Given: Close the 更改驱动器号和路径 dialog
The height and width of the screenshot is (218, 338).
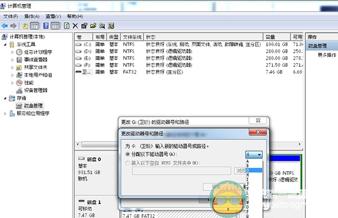Looking at the screenshot, I should point(258,132).
